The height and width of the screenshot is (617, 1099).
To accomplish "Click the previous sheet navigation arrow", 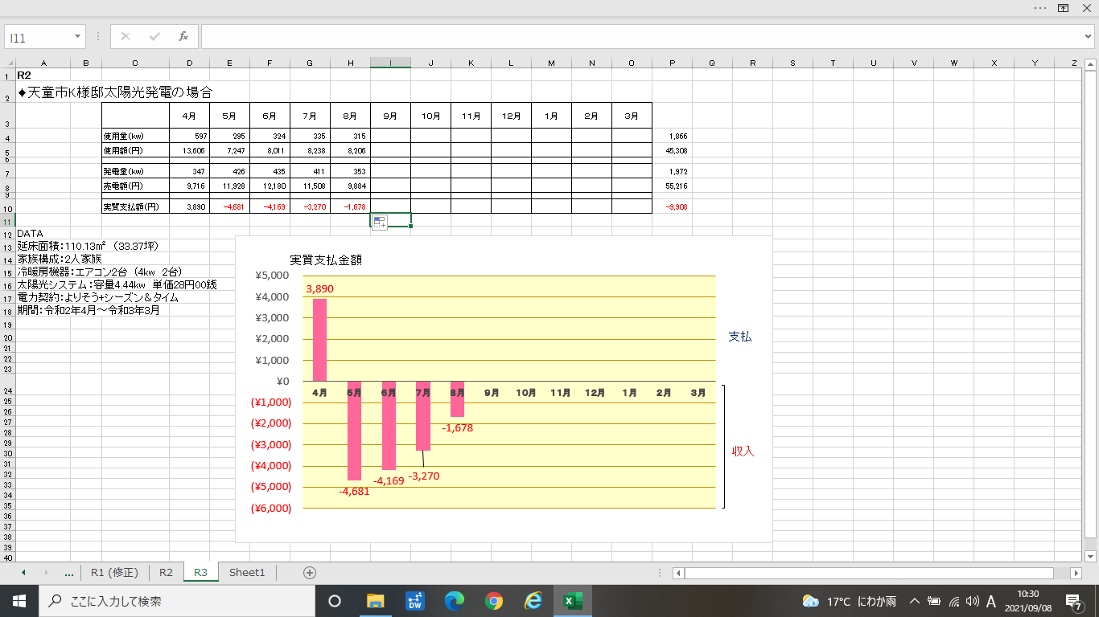I will (23, 573).
